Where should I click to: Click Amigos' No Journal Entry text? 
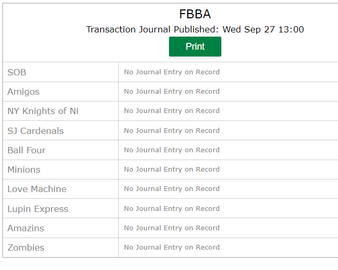pos(172,92)
